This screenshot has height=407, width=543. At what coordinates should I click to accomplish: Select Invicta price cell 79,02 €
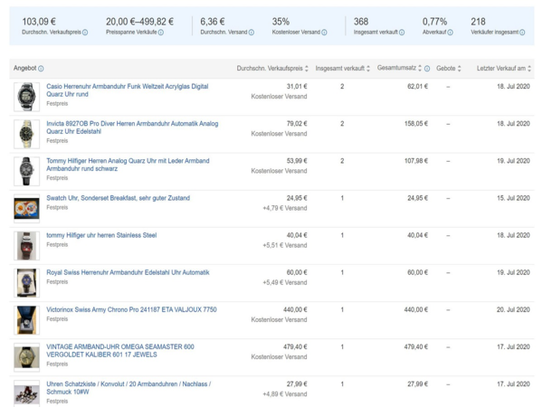[297, 124]
